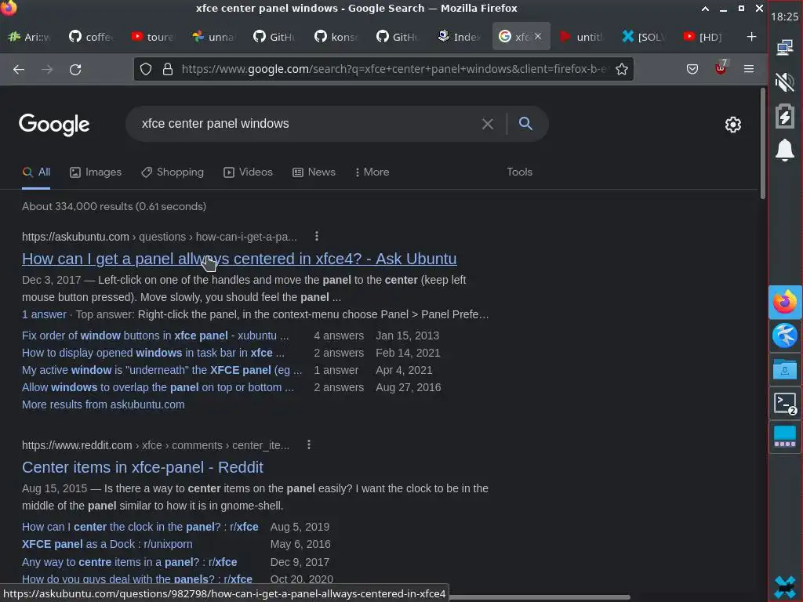Open options menu for askubuntu result
This screenshot has width=803, height=602.
coord(317,236)
